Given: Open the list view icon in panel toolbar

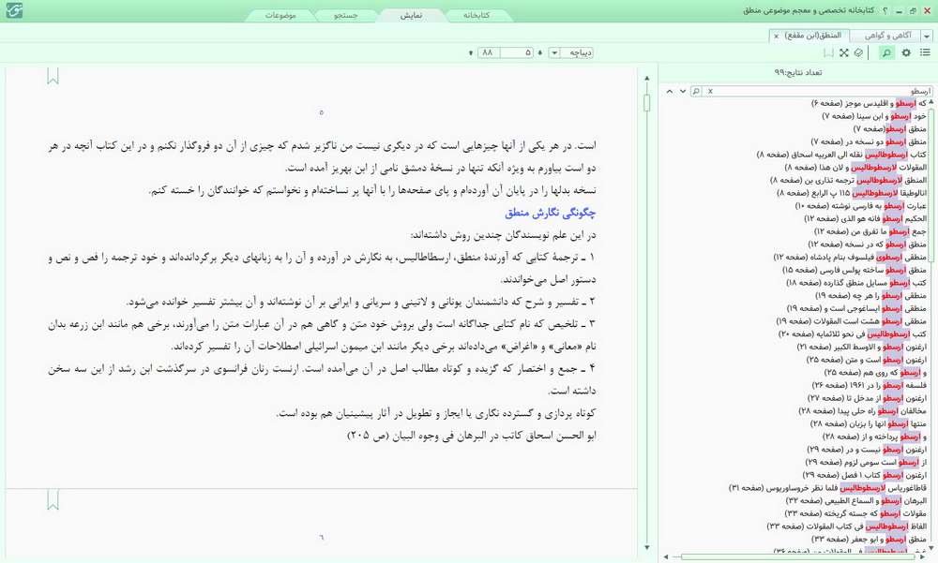Looking at the screenshot, I should [x=925, y=52].
